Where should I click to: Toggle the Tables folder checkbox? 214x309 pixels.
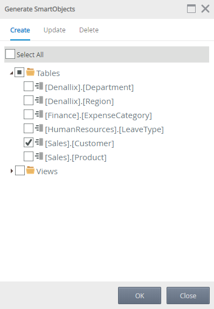coord(19,72)
